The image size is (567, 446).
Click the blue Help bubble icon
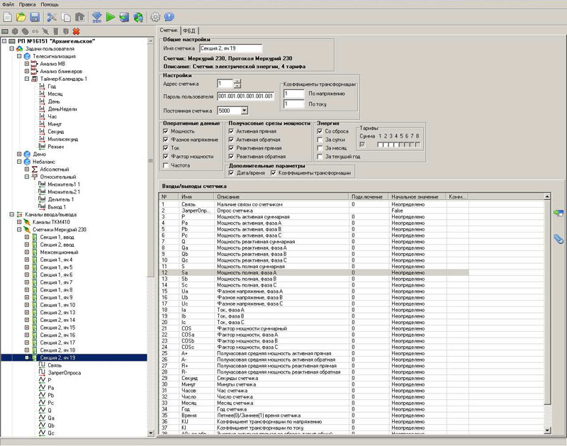171,16
